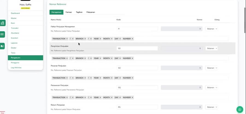Open the banknote money shortcut icon

[2, 34]
